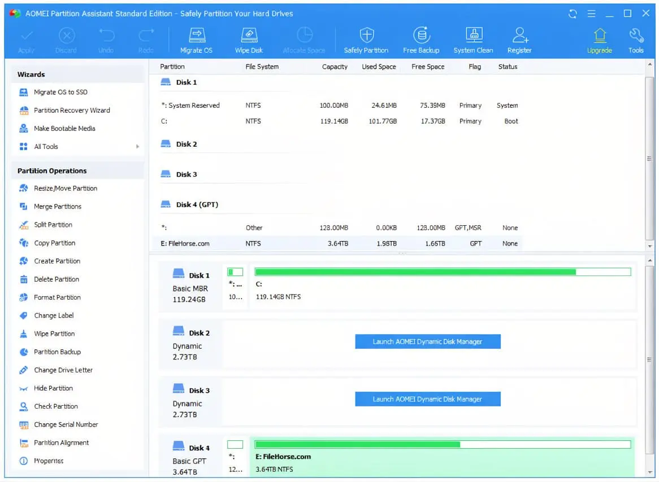This screenshot has width=659, height=482.
Task: Select the System Reserved partition row
Action: click(x=339, y=106)
